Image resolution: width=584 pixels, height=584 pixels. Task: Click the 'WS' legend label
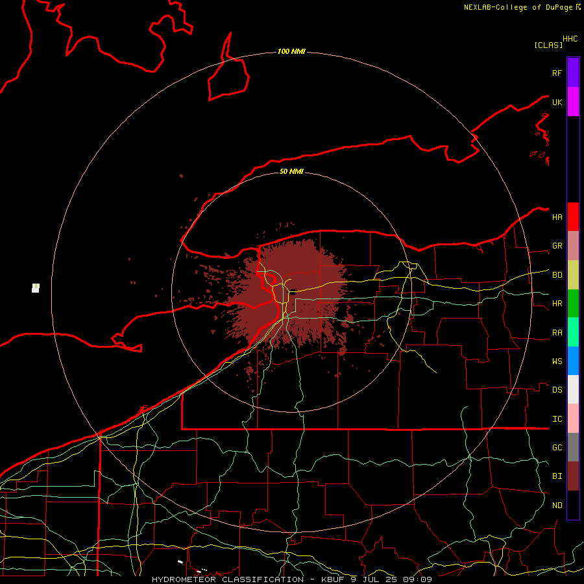557,361
